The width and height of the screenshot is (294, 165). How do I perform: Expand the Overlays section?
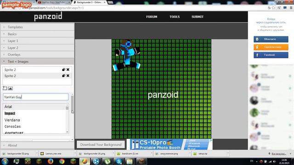pos(37,55)
